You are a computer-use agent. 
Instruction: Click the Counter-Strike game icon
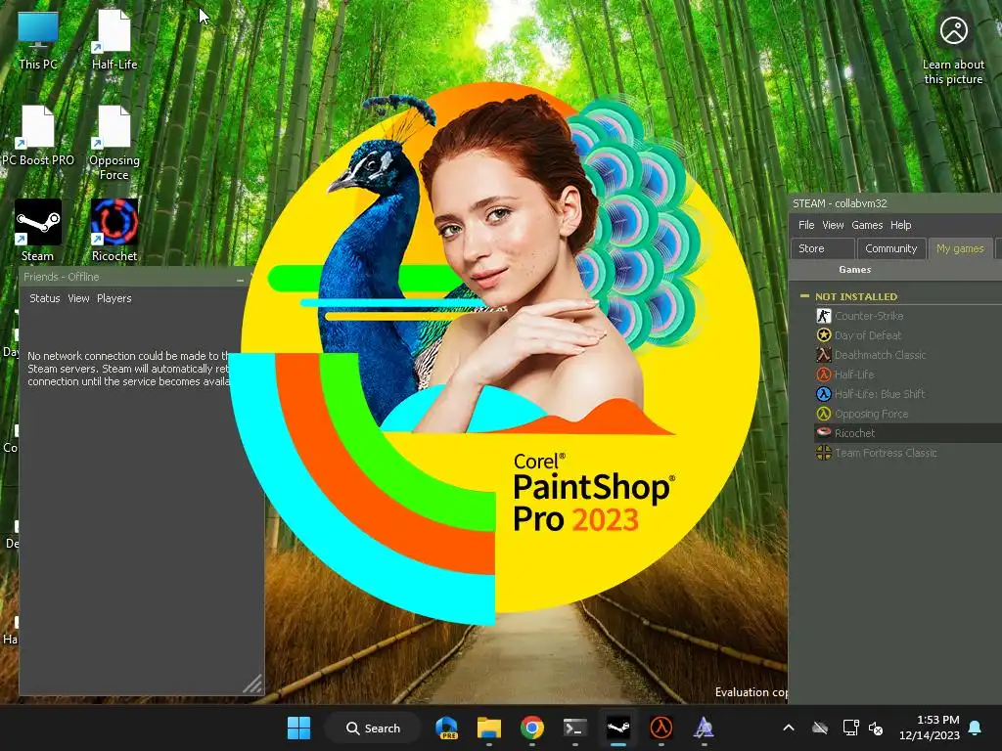click(824, 316)
